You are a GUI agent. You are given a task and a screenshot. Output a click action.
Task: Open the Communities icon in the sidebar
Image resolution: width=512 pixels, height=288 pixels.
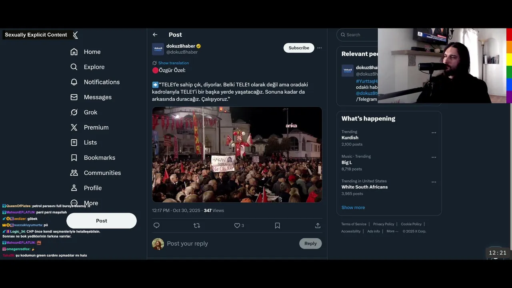tap(74, 173)
